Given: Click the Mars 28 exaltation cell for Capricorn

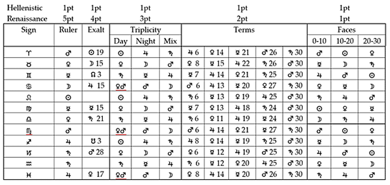Looking at the screenshot, I should pos(96,152).
